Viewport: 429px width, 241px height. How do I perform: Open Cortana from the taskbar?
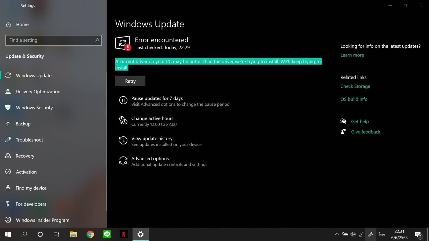(40, 235)
